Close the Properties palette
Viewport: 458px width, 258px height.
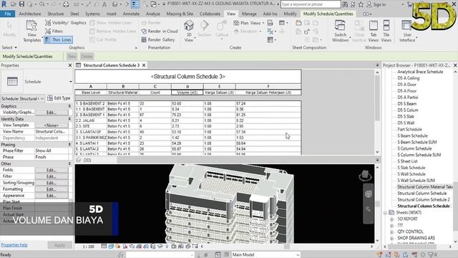pyautogui.click(x=70, y=65)
